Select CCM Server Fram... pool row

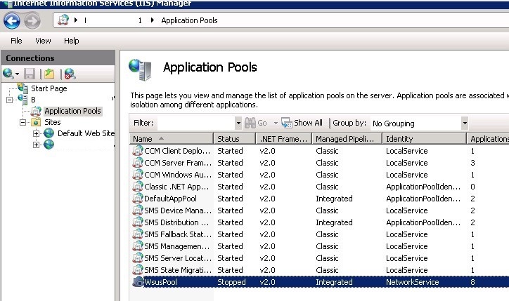(x=319, y=163)
